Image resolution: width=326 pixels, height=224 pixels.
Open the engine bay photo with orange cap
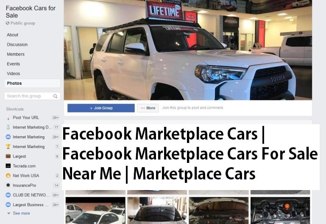tap(280, 210)
